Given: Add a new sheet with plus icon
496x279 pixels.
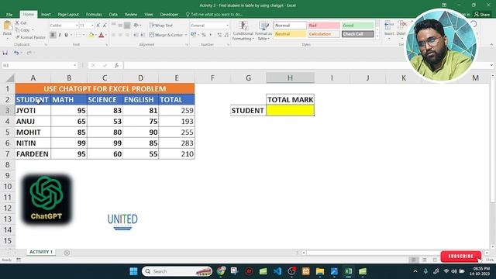Looking at the screenshot, I should coord(67,253).
